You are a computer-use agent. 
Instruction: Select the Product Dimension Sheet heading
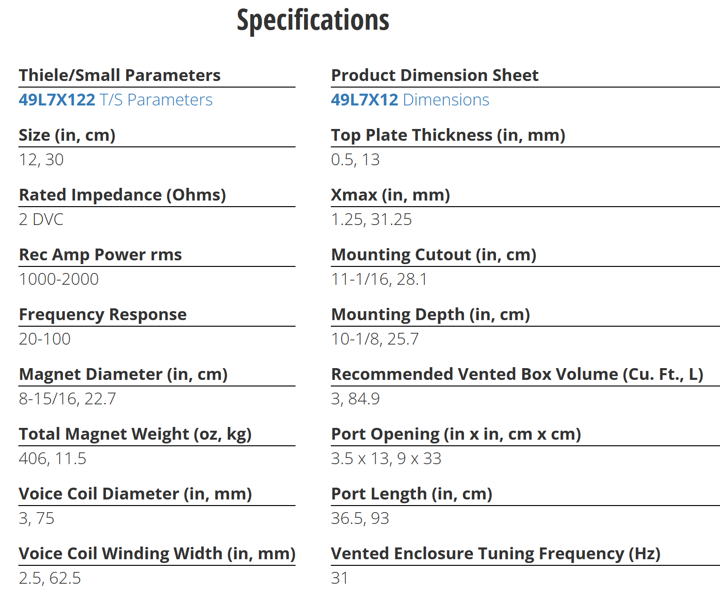coord(435,75)
